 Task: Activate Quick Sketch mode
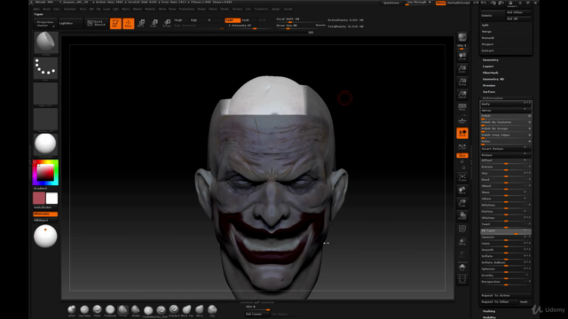coord(96,24)
